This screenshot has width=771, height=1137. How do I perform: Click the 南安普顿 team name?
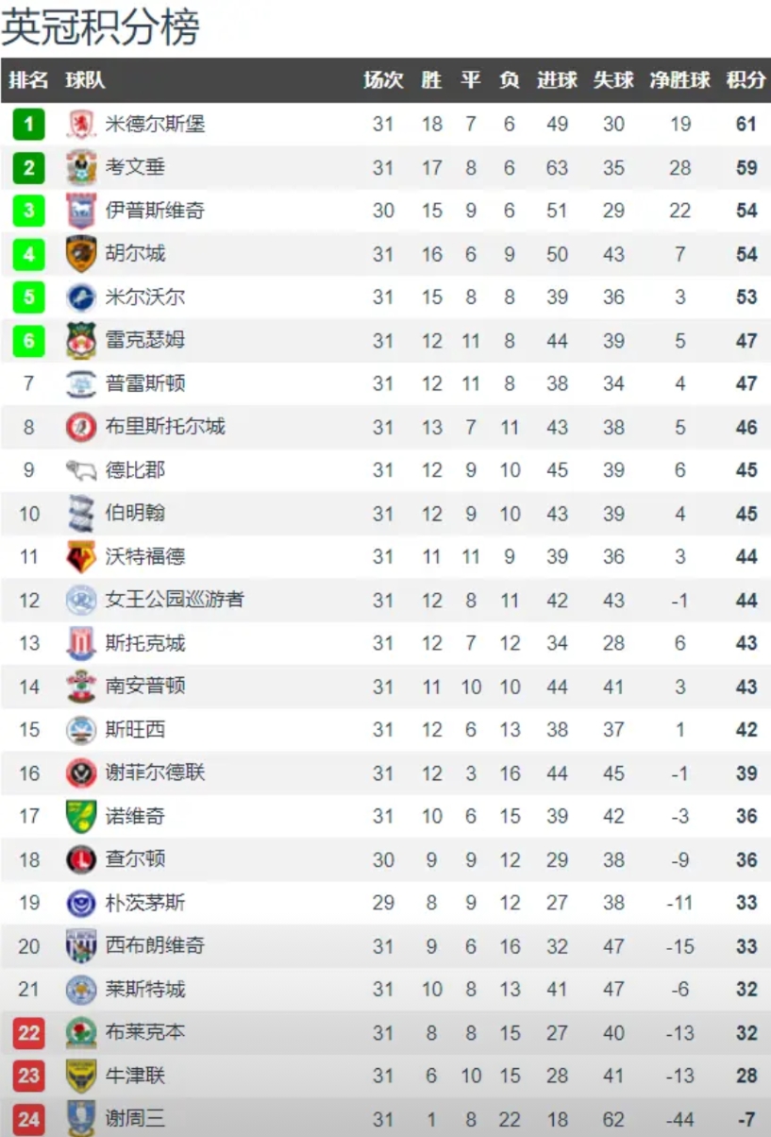tap(144, 687)
